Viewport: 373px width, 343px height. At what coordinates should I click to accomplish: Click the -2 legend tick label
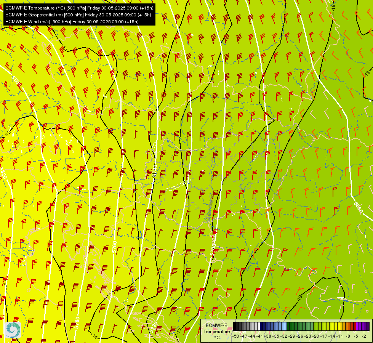tap(364, 337)
